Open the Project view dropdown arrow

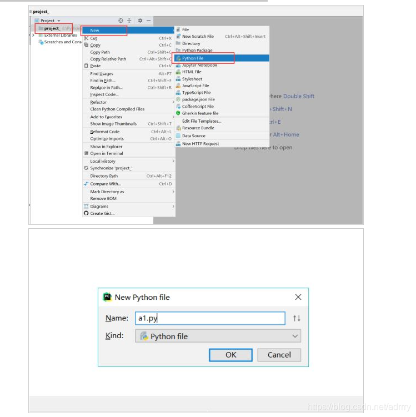(x=59, y=21)
